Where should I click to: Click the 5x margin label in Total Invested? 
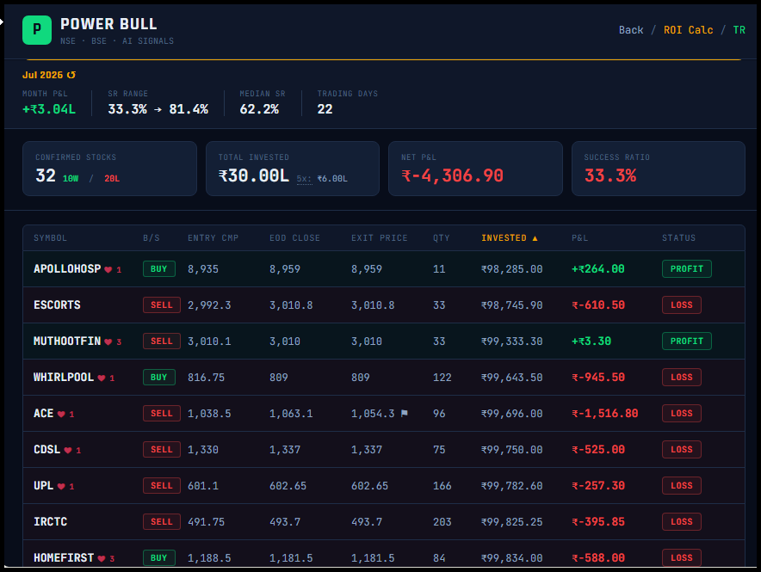pos(304,179)
